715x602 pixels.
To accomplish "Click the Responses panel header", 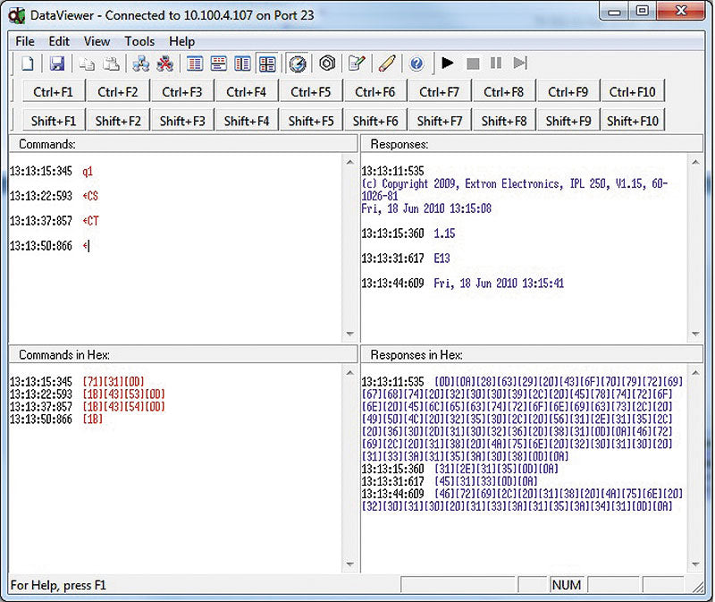I will [532, 144].
